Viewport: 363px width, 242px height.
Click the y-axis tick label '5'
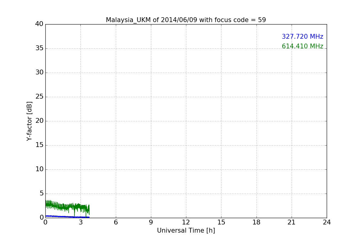[x=41, y=193]
